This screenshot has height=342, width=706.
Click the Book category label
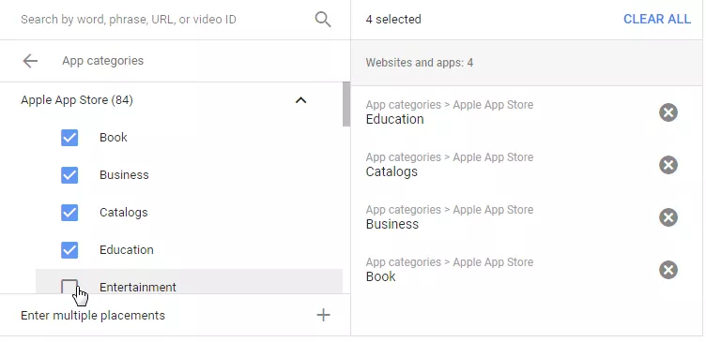[x=114, y=138]
